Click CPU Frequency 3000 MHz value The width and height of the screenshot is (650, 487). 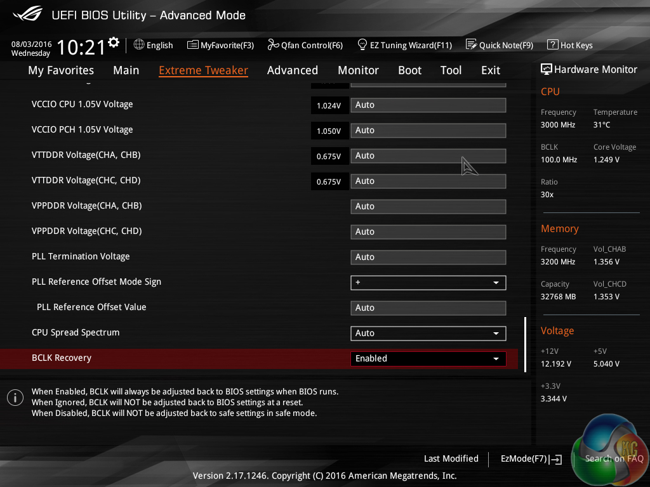(x=558, y=125)
